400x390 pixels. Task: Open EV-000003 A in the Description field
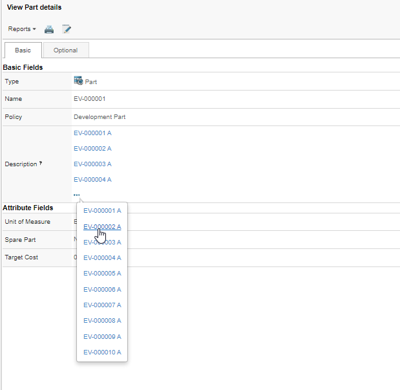92,164
